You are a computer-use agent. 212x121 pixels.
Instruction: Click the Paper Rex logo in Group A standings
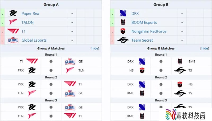(13, 13)
